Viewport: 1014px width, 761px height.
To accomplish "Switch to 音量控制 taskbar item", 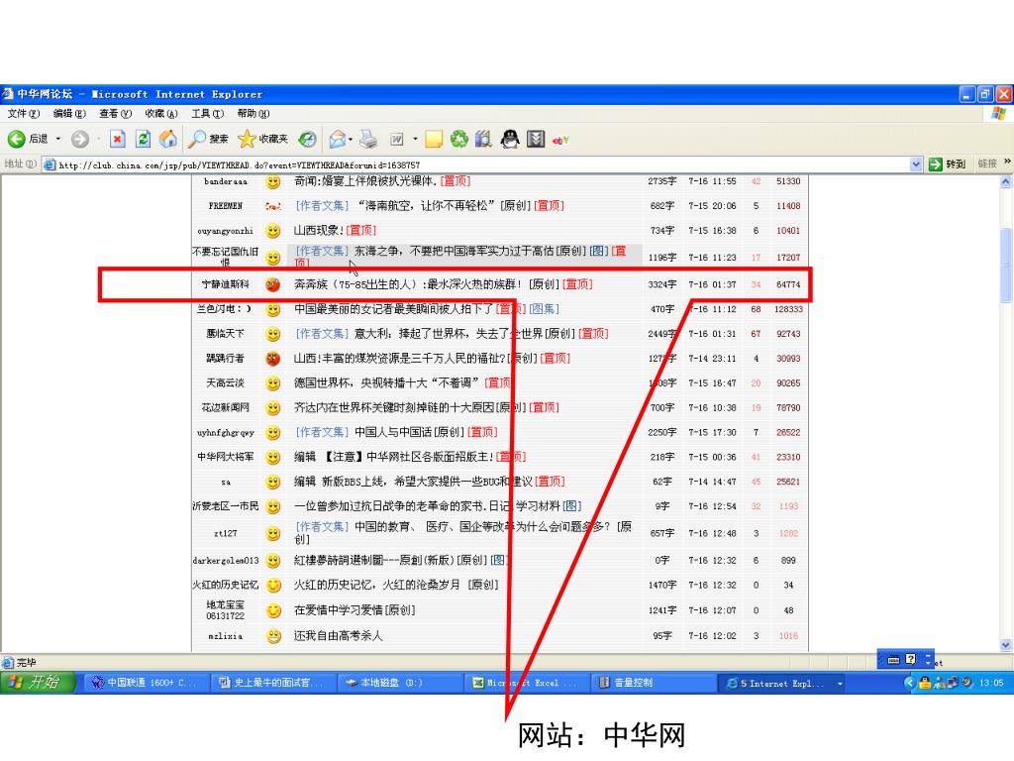I will pyautogui.click(x=655, y=683).
